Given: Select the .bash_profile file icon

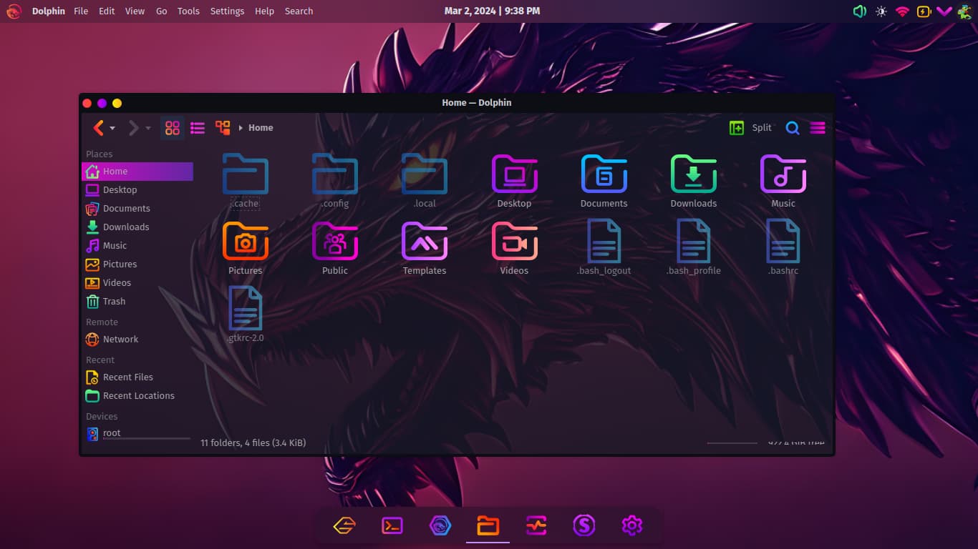Looking at the screenshot, I should point(694,241).
